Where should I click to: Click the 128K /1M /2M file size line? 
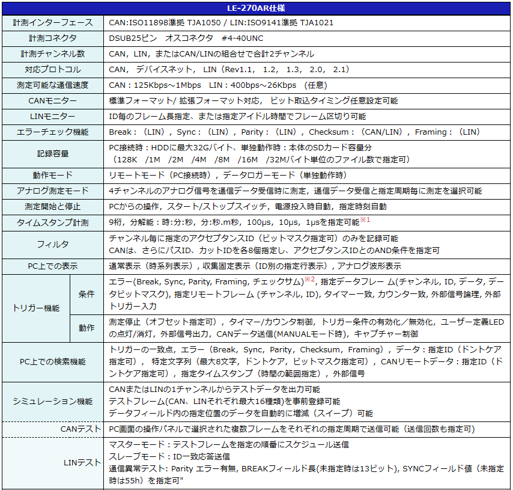(260, 159)
